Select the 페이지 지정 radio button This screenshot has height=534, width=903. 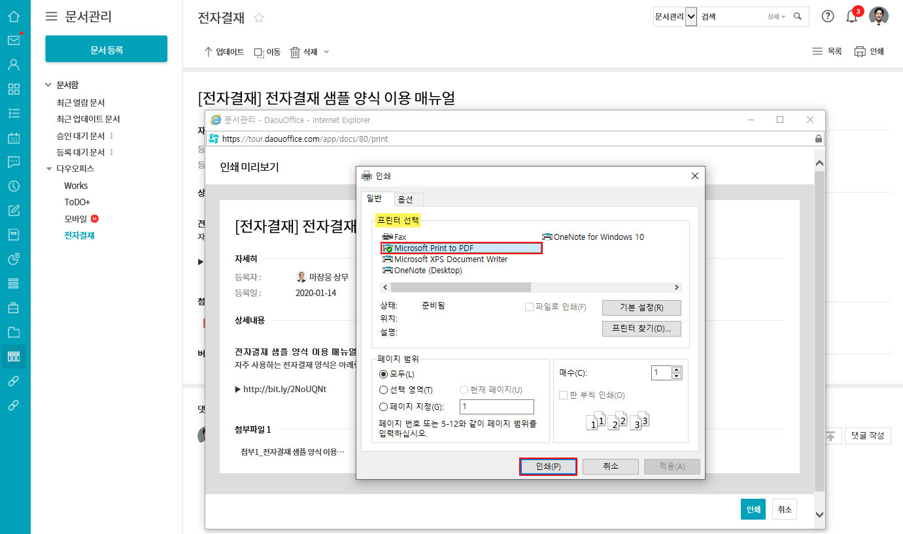click(384, 407)
